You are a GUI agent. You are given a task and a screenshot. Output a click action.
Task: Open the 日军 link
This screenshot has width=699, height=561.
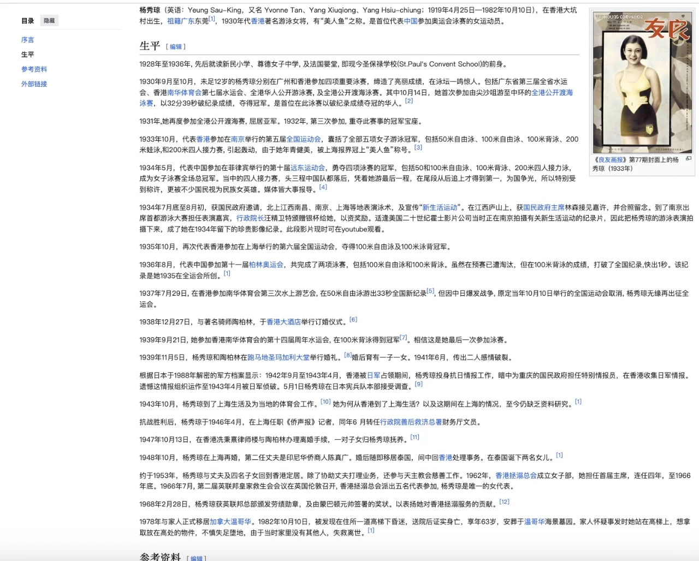click(x=374, y=376)
